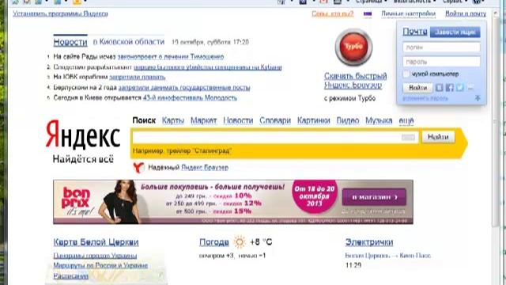The image size is (506, 285).
Task: Open the Сервис browser menu
Action: pos(455,2)
